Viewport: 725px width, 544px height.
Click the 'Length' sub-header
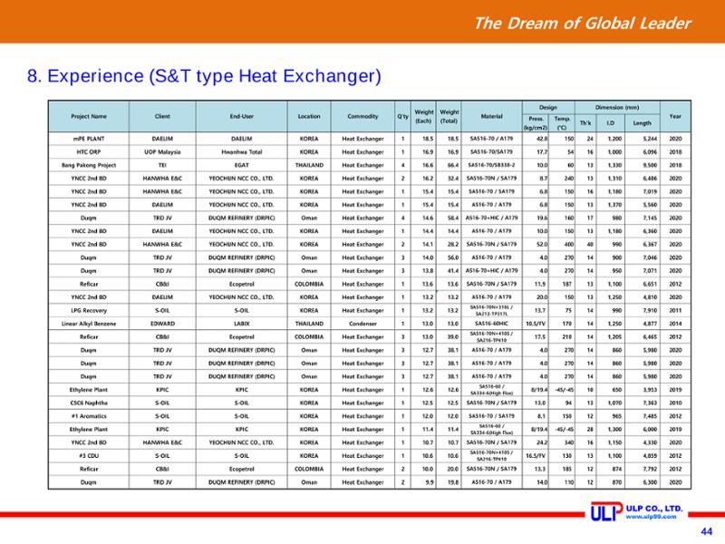(x=642, y=123)
